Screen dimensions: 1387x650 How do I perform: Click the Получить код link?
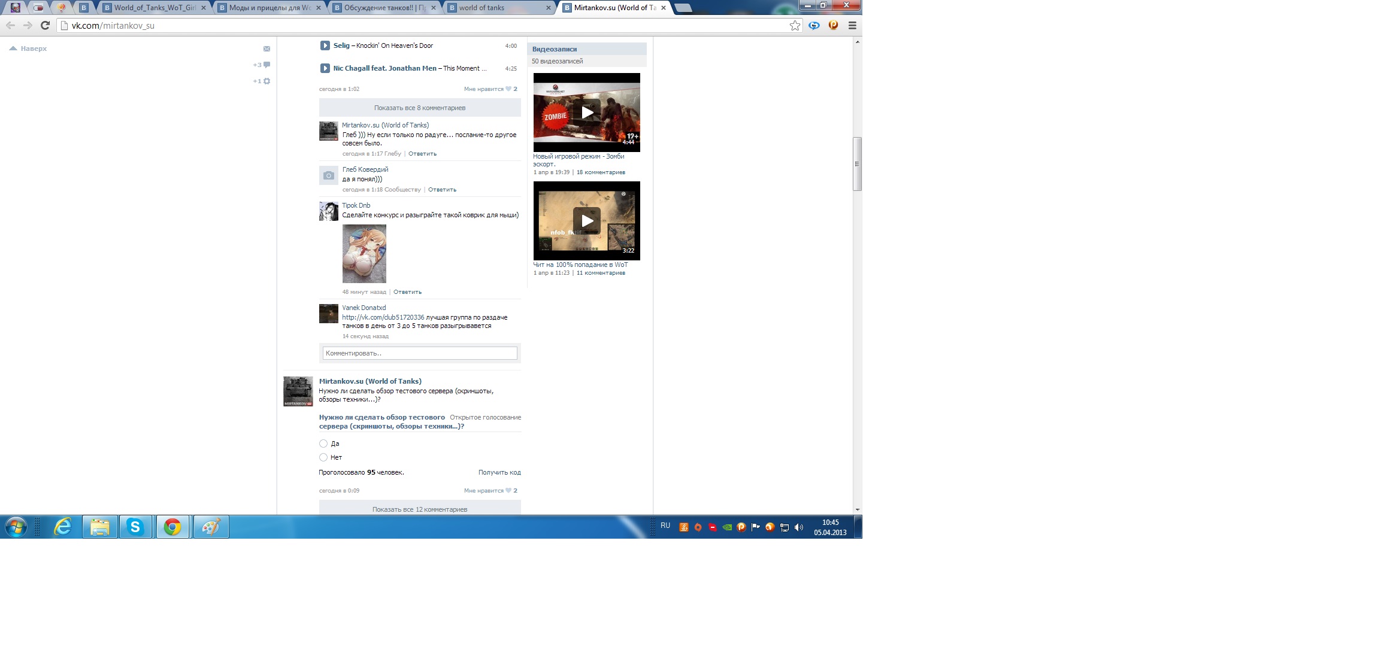click(499, 472)
